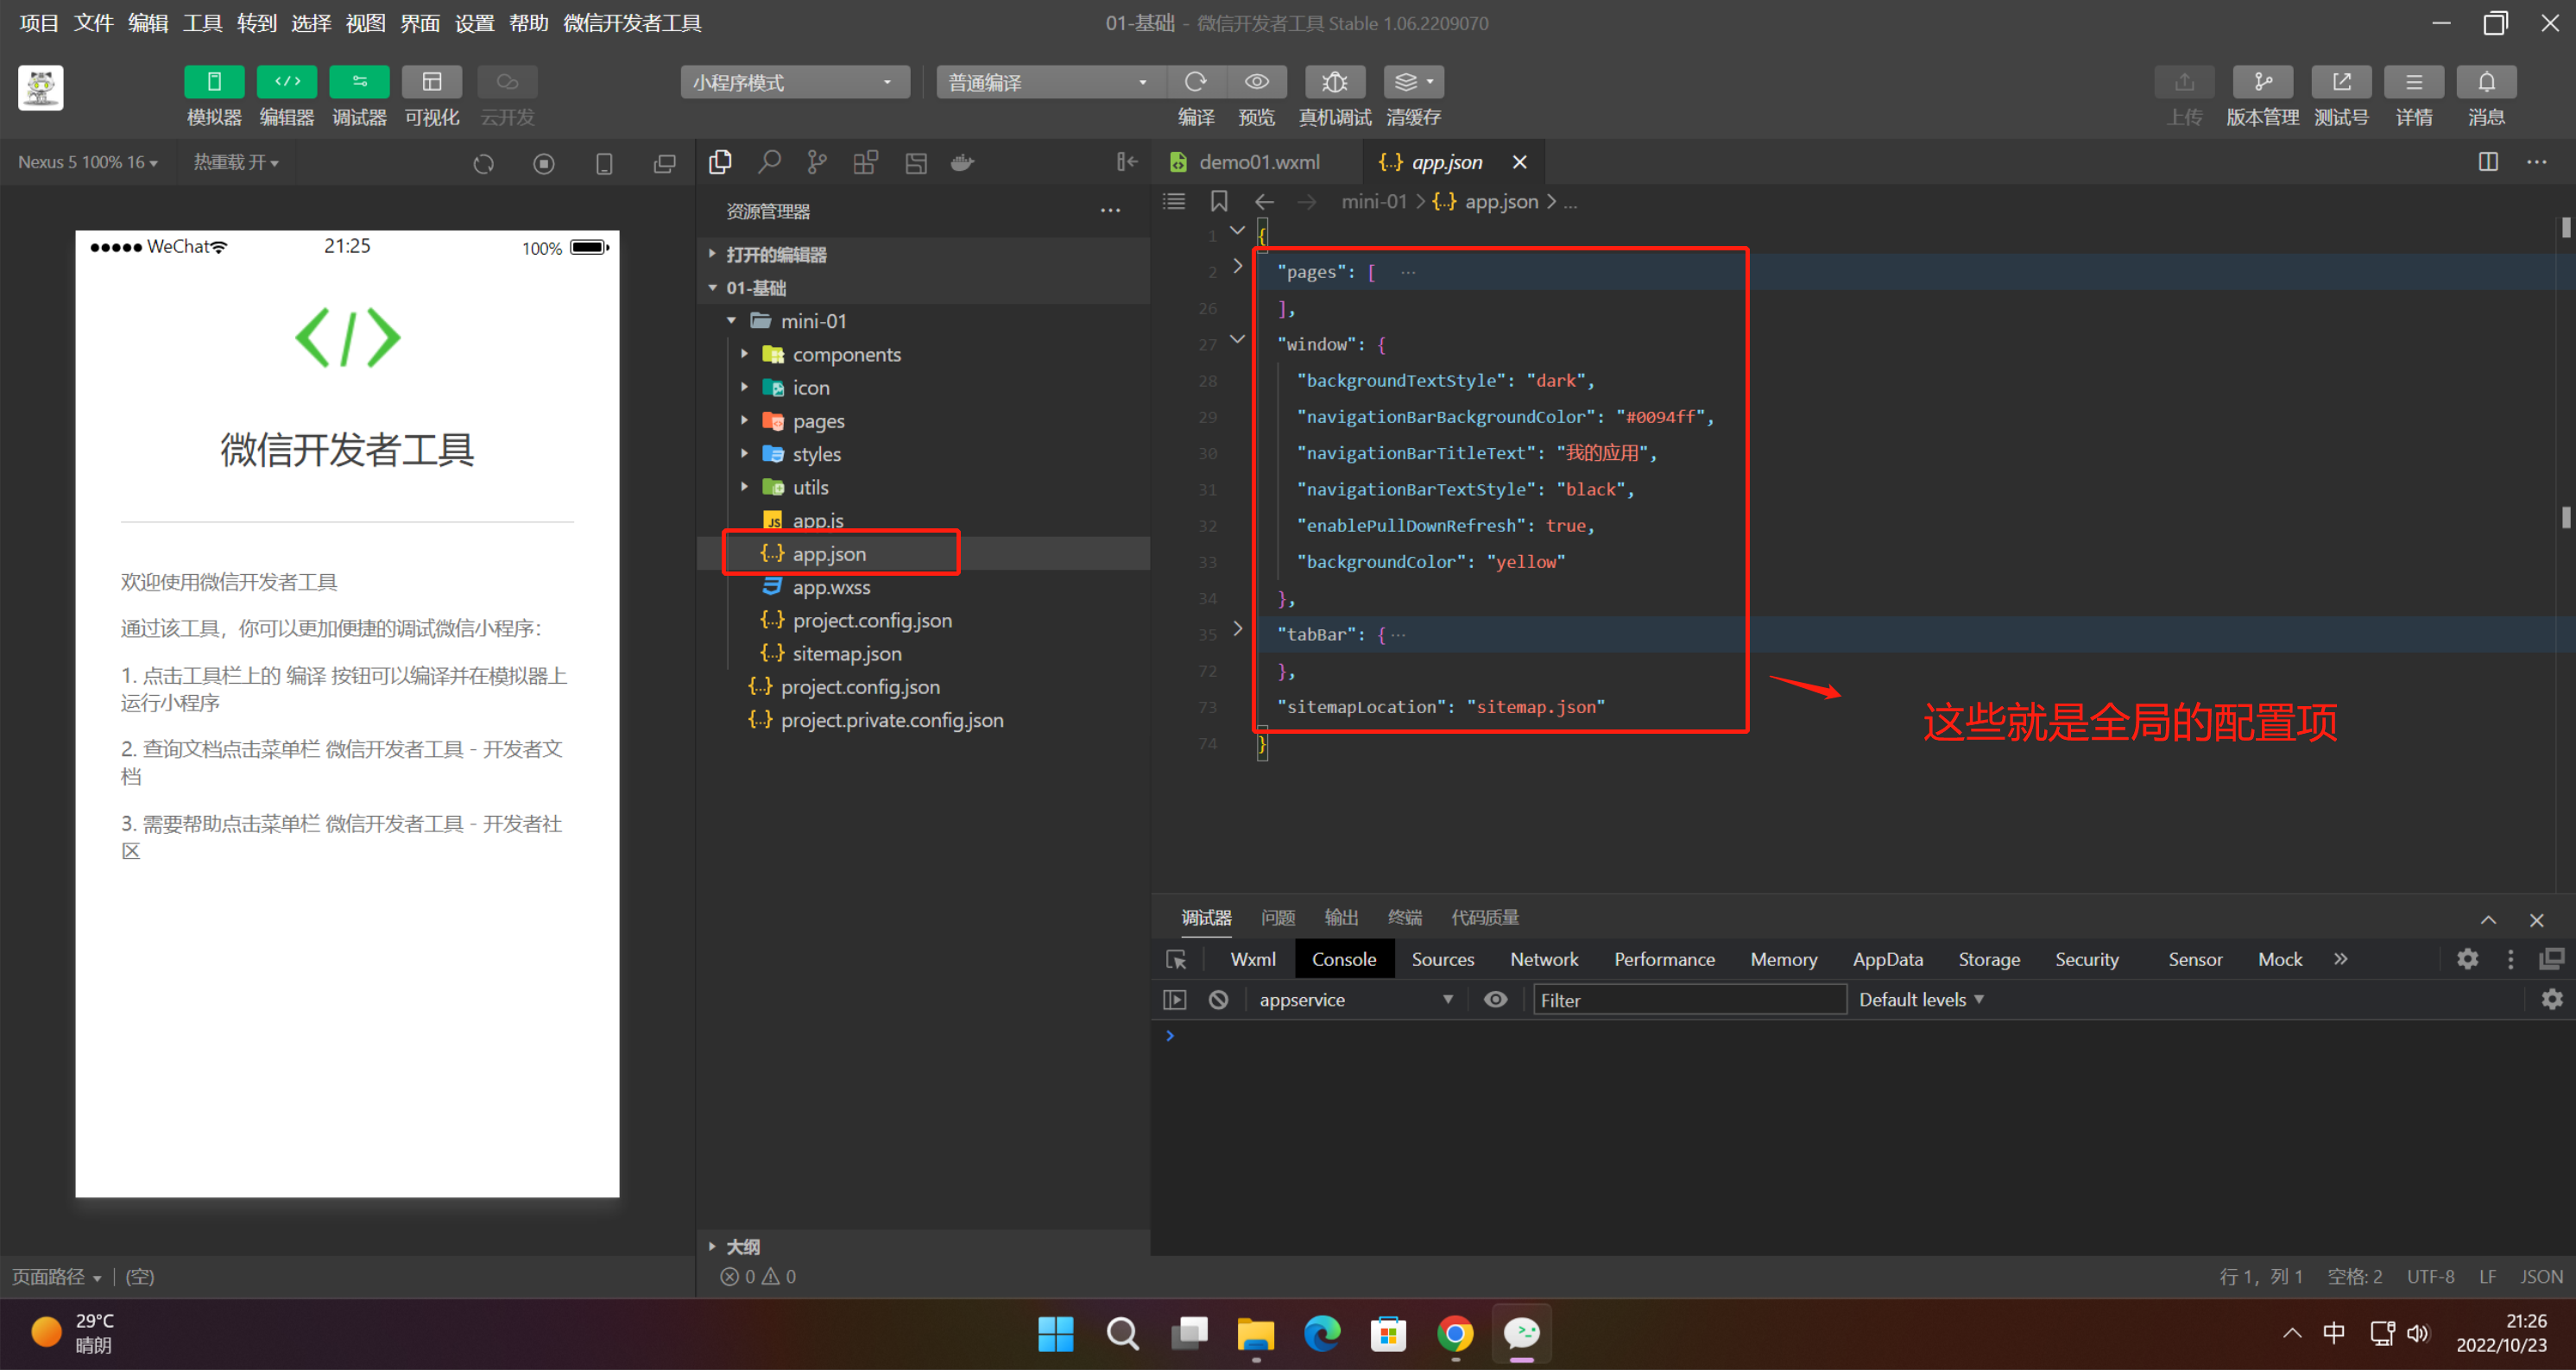Click the upload/上传 icon

tap(2182, 80)
